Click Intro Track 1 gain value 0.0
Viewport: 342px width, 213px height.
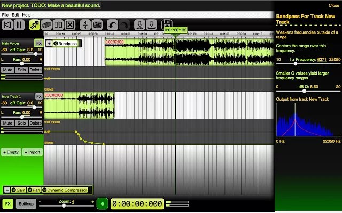(30, 103)
